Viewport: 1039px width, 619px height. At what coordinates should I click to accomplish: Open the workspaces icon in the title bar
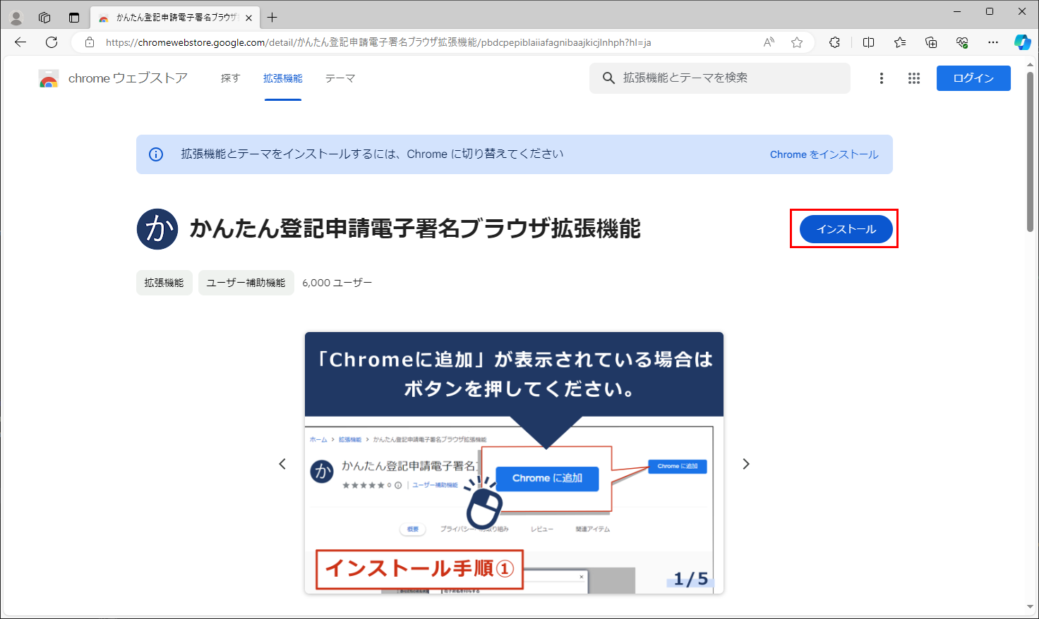44,18
